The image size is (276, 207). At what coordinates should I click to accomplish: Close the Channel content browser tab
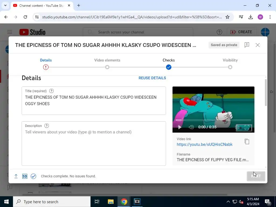pyautogui.click(x=69, y=5)
